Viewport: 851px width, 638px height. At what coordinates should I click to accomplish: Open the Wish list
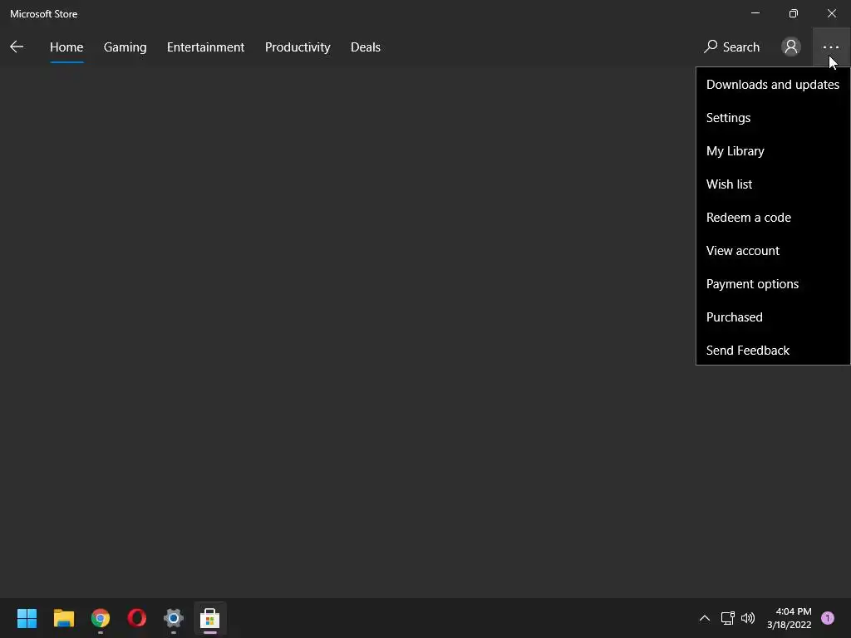point(772,184)
